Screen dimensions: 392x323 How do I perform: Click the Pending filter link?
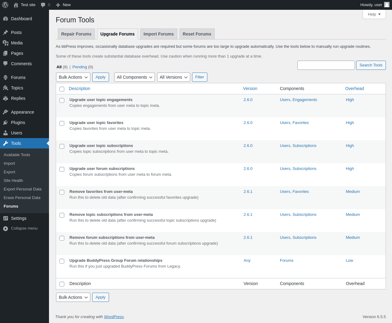pyautogui.click(x=80, y=67)
